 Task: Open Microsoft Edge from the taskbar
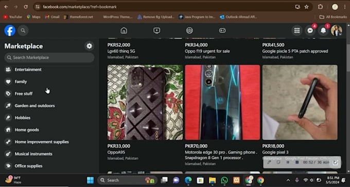pyautogui.click(x=188, y=180)
